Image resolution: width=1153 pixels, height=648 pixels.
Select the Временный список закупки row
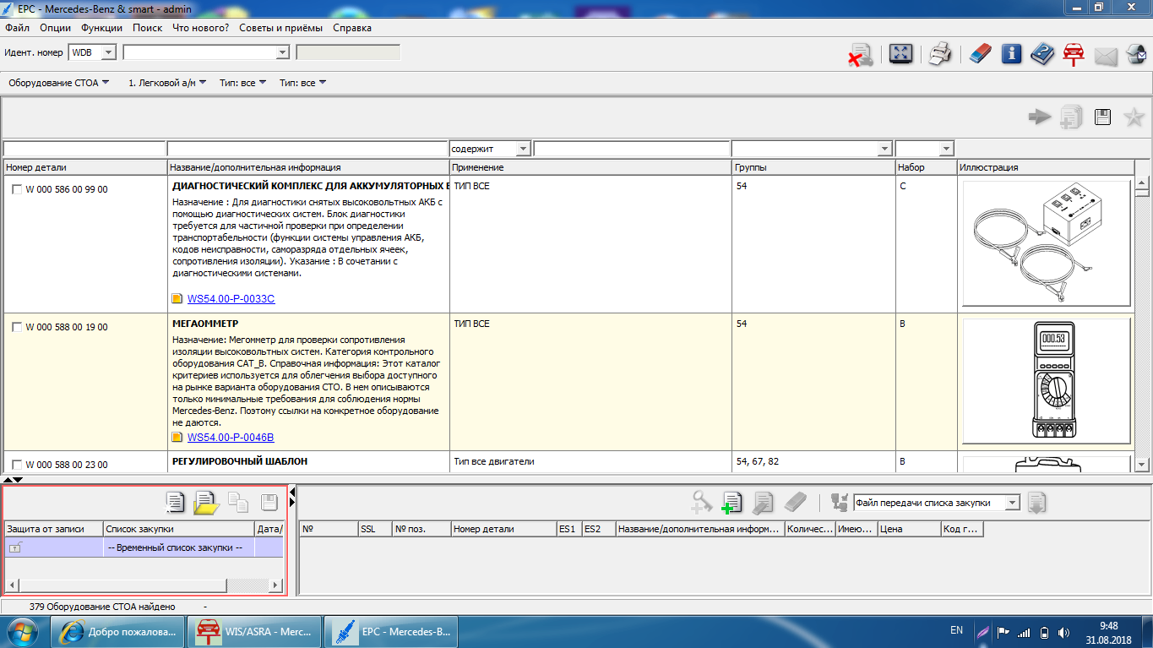pos(144,547)
